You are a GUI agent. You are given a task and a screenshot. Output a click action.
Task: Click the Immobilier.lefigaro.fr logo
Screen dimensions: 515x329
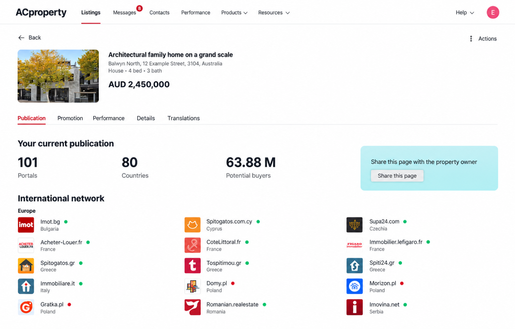point(354,245)
